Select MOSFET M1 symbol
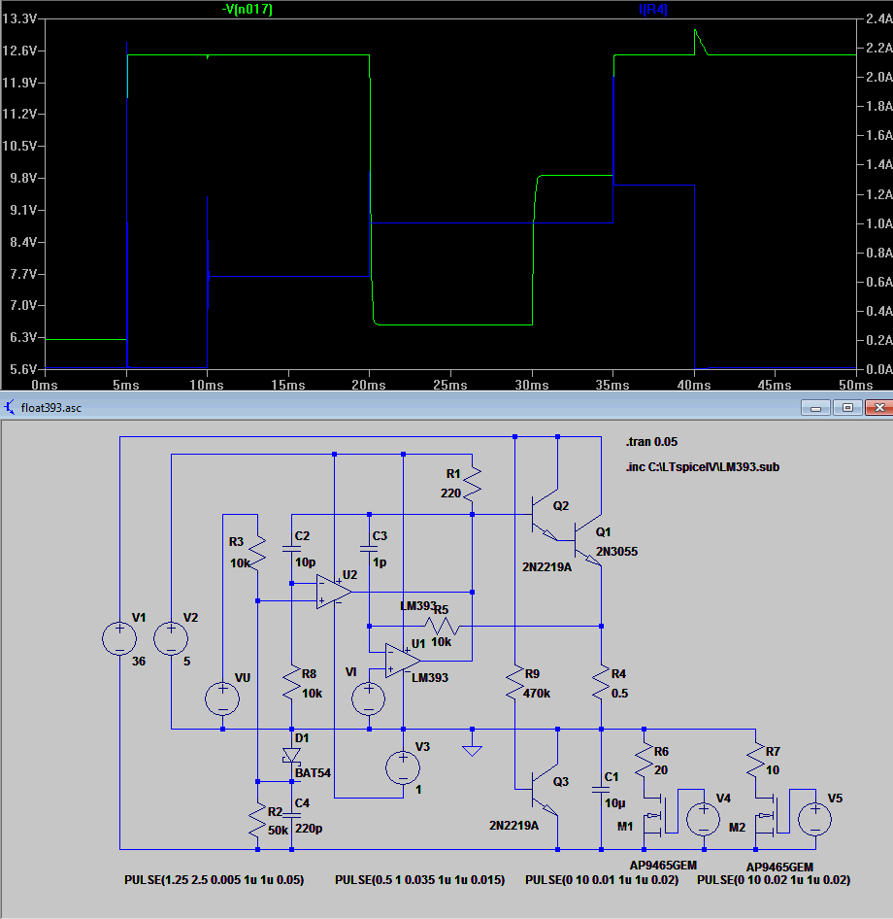The image size is (893, 919). pyautogui.click(x=654, y=815)
